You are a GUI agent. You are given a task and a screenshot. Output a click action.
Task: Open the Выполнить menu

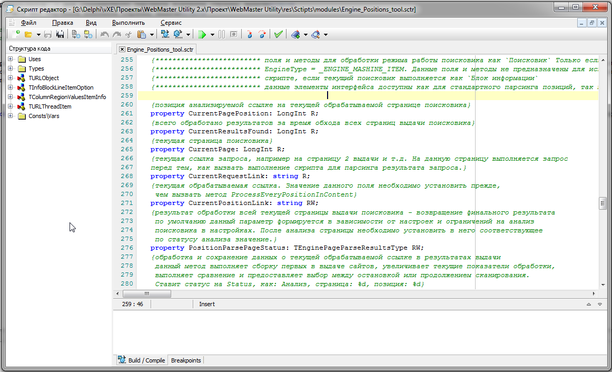pos(128,23)
